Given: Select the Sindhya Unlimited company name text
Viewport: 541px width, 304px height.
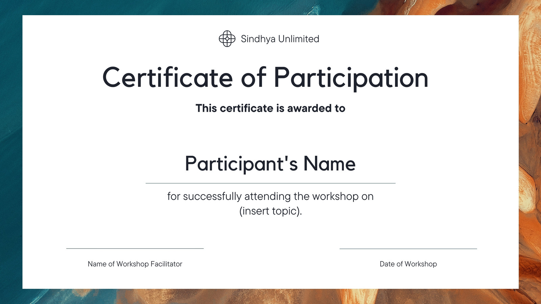Looking at the screenshot, I should pos(280,39).
